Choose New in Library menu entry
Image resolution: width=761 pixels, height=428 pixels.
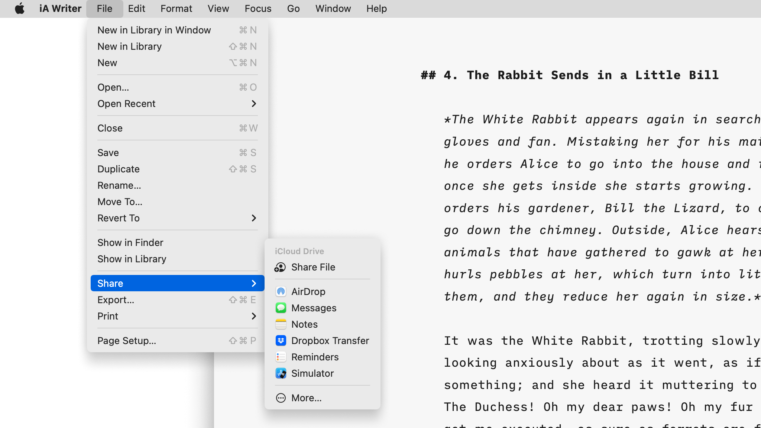tap(178, 46)
